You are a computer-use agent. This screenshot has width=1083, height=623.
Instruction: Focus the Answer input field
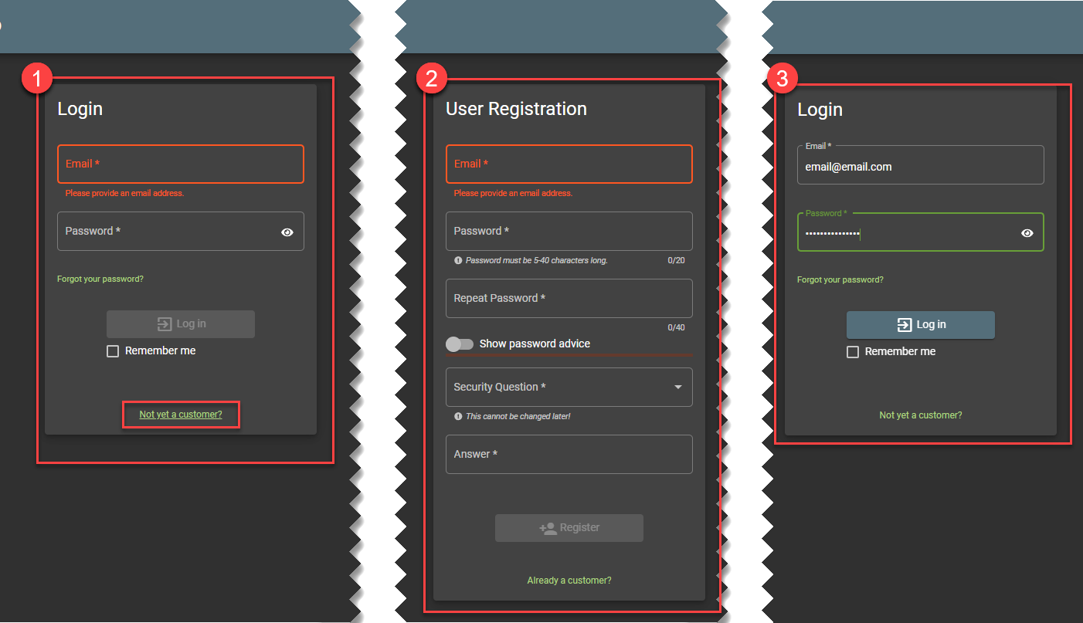coord(569,455)
